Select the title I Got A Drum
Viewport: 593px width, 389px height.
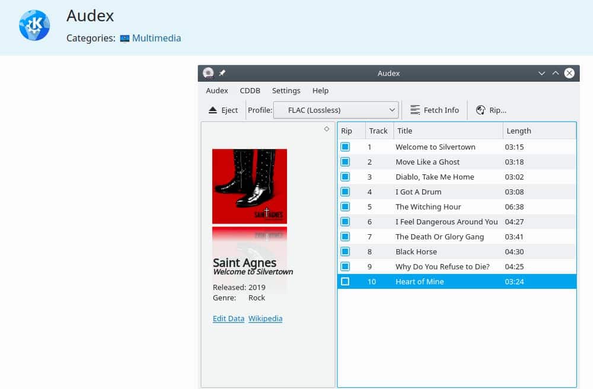[418, 192]
